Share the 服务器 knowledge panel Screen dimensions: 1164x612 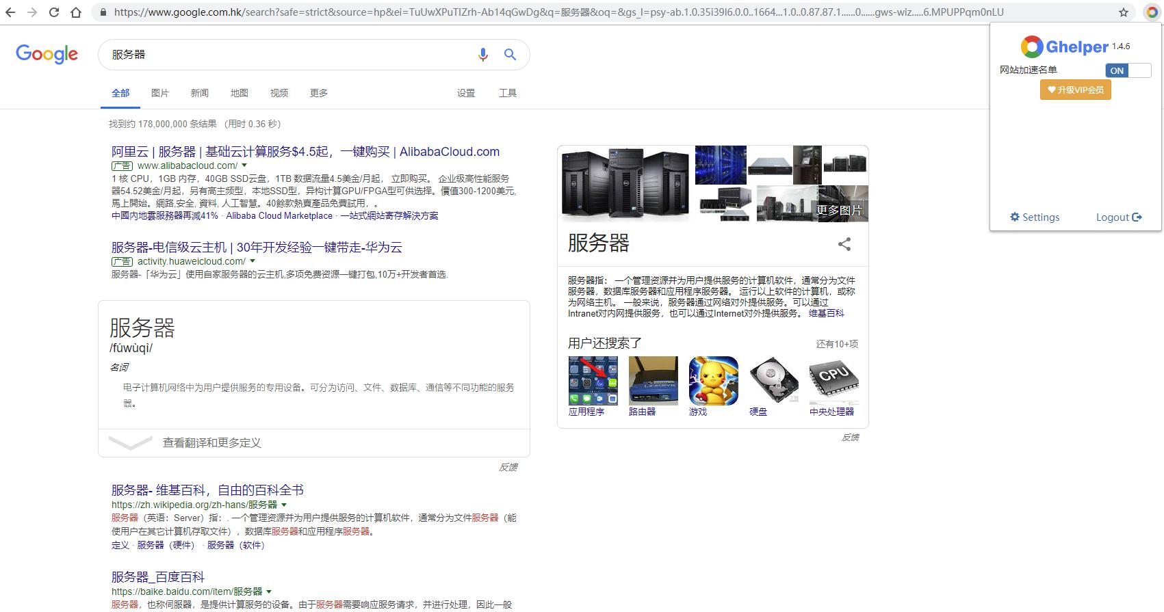pos(844,244)
